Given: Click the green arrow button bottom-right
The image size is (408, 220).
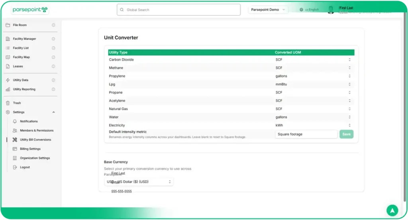Looking at the screenshot, I should 392,210.
